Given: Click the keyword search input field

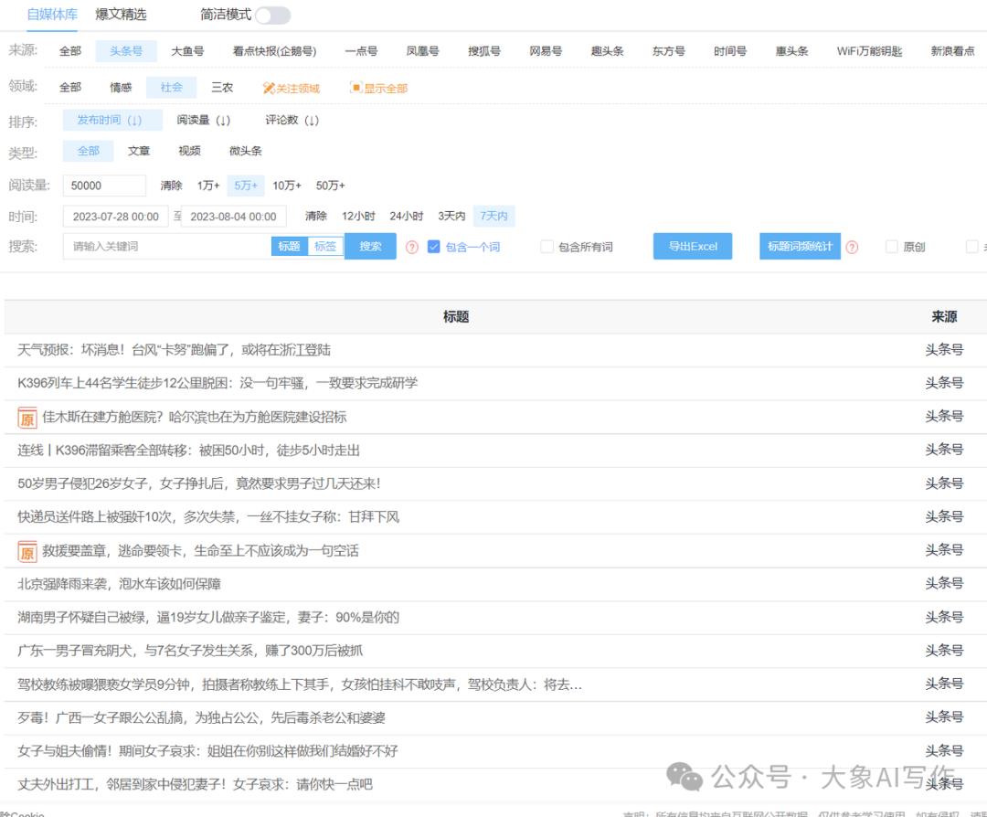Looking at the screenshot, I should point(167,246).
